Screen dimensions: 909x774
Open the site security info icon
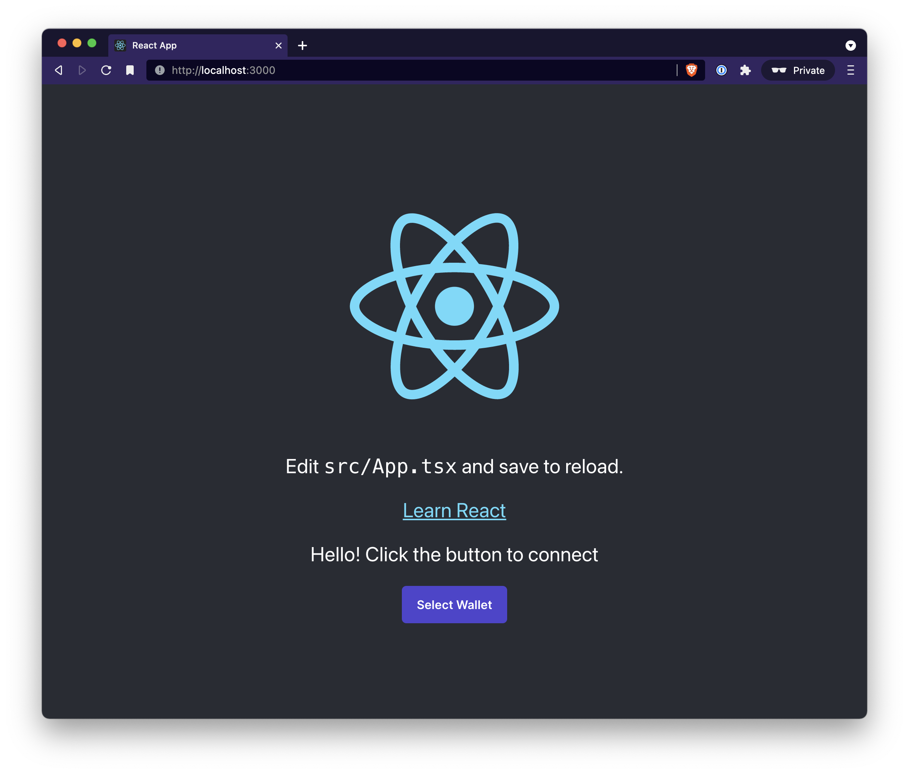(x=160, y=70)
